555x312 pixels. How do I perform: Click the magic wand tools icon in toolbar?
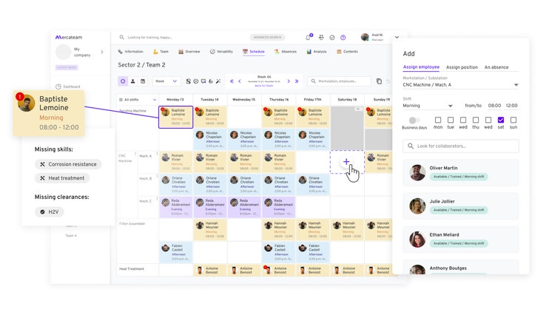[x=218, y=81]
